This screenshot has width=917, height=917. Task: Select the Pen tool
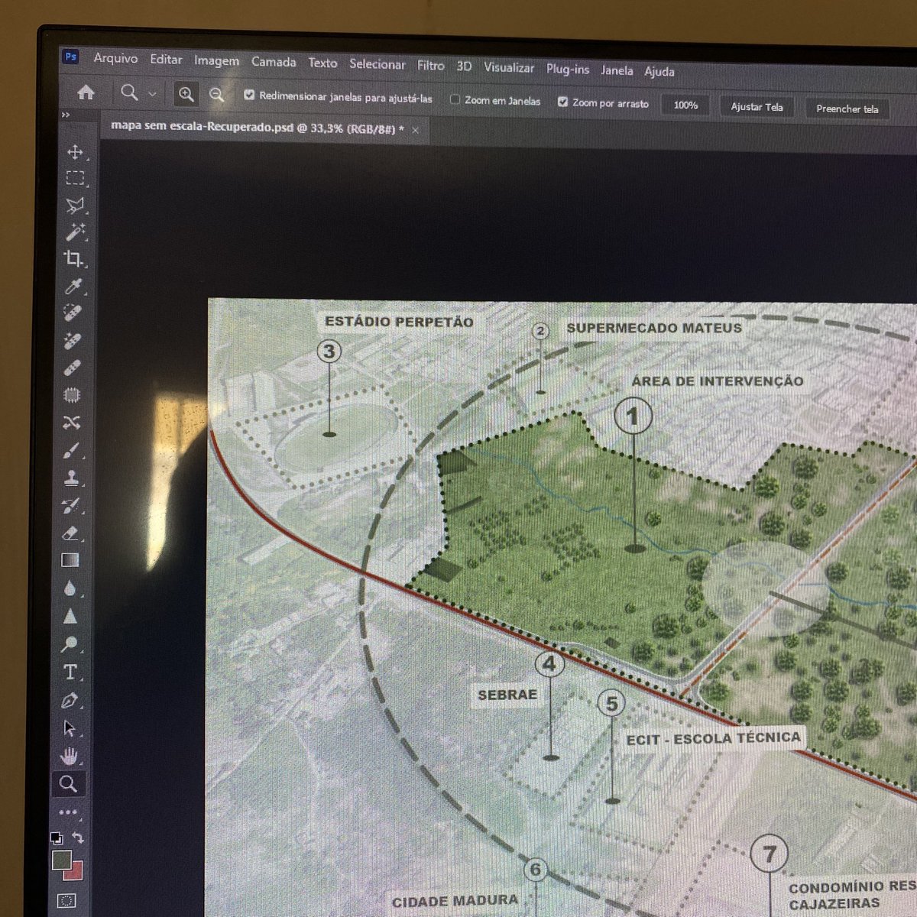[x=70, y=701]
